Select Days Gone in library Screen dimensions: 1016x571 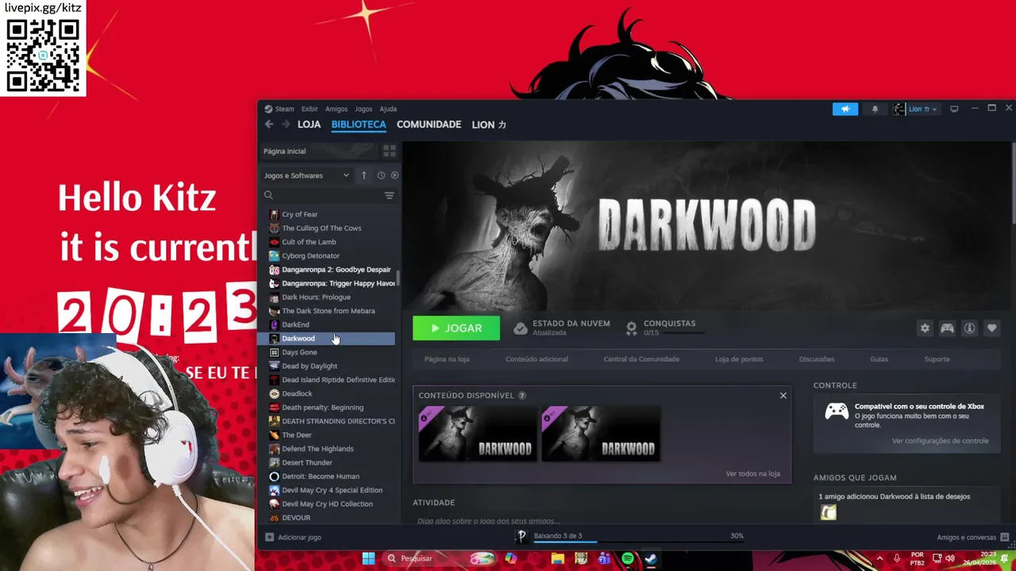pos(299,352)
